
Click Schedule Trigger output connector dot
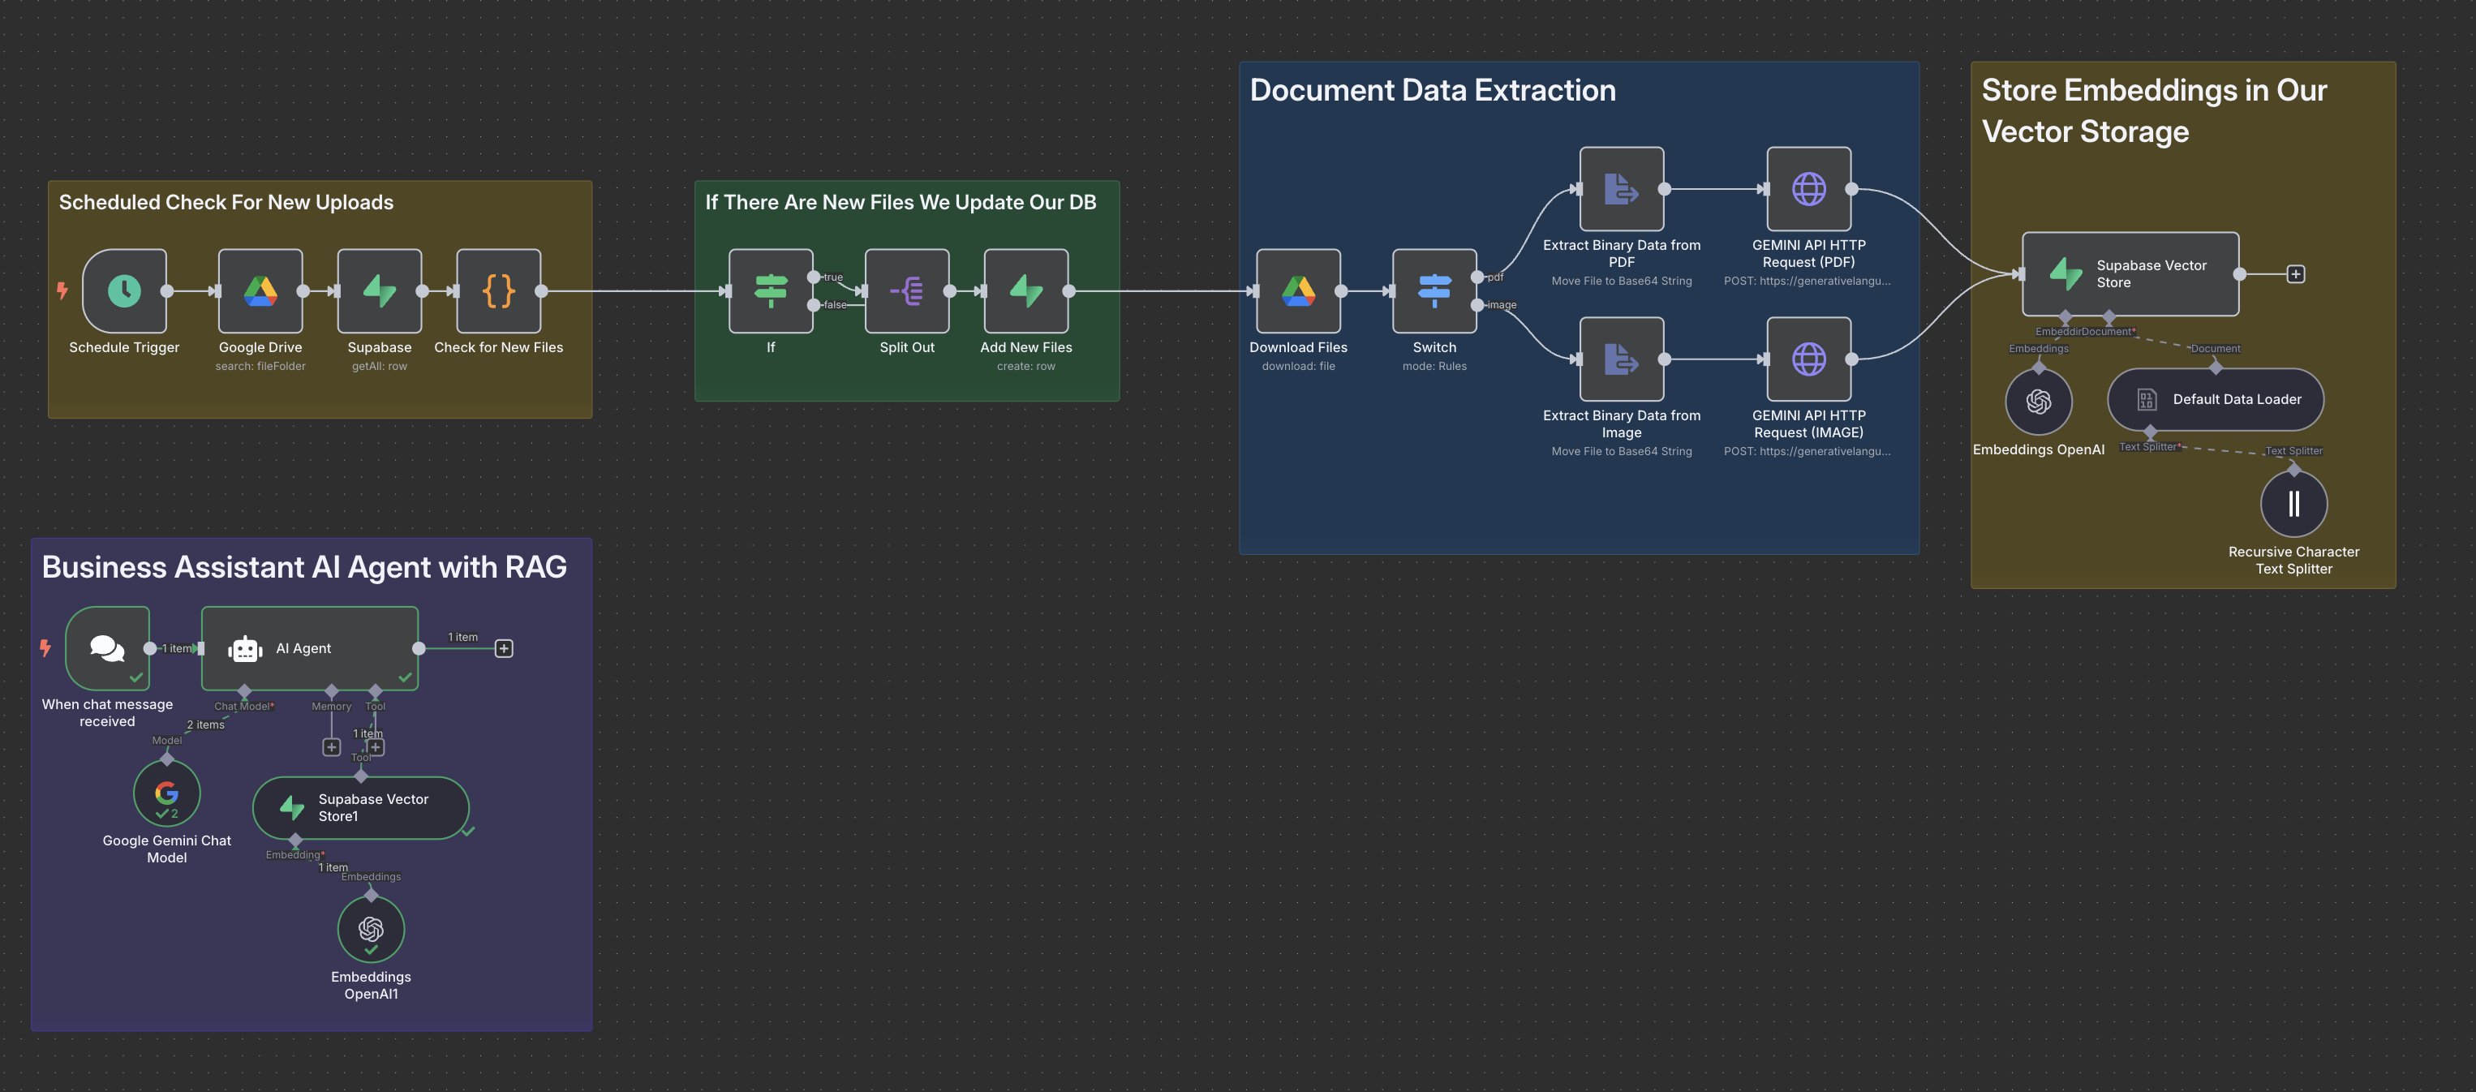[x=167, y=291]
